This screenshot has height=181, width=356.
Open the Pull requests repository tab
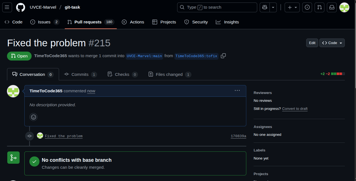91,22
